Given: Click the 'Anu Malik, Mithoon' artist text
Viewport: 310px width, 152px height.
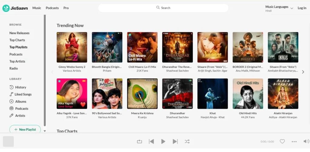Looking at the screenshot, I should click(248, 71).
